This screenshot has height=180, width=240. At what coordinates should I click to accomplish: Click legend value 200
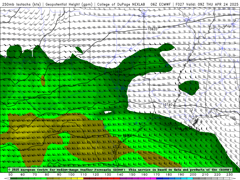tap(193, 175)
